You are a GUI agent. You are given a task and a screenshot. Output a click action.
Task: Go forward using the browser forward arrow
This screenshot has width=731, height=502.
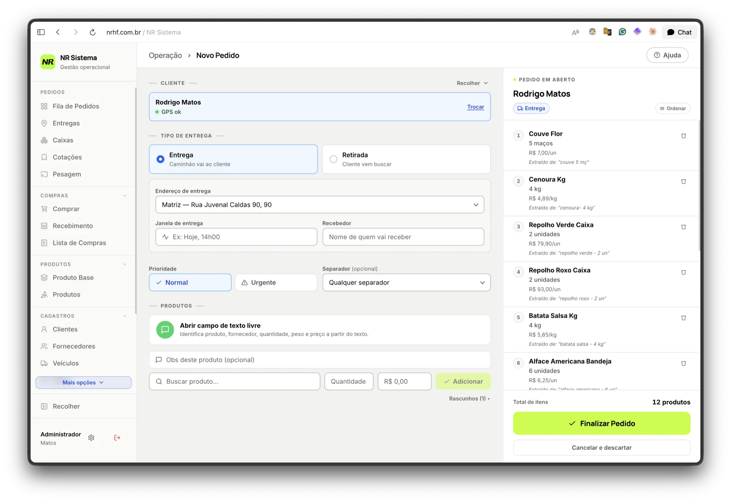(x=76, y=32)
